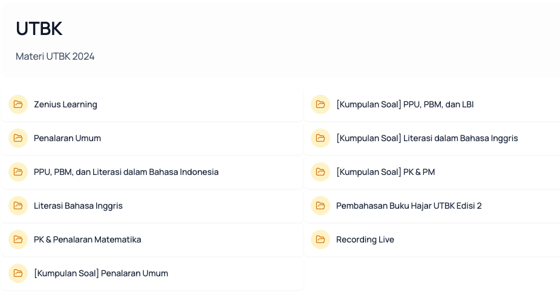Image resolution: width=560 pixels, height=298 pixels.
Task: Click folder icon for [Kumpulan Soal] PPU, PBM, dan LBI
Action: click(321, 104)
